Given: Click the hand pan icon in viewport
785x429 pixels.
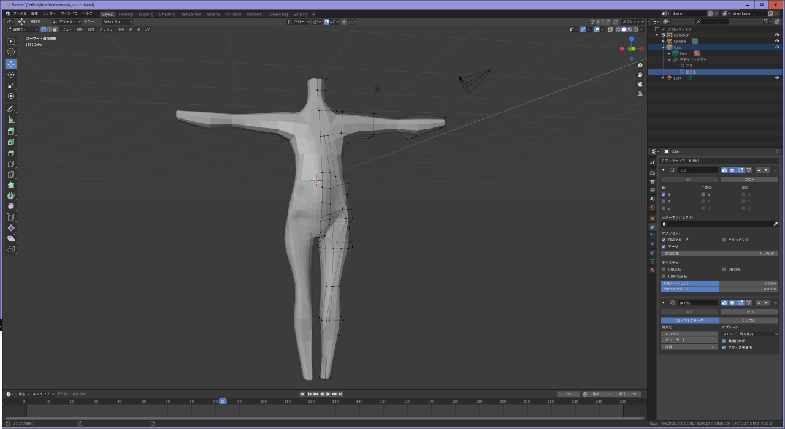Looking at the screenshot, I should 640,75.
